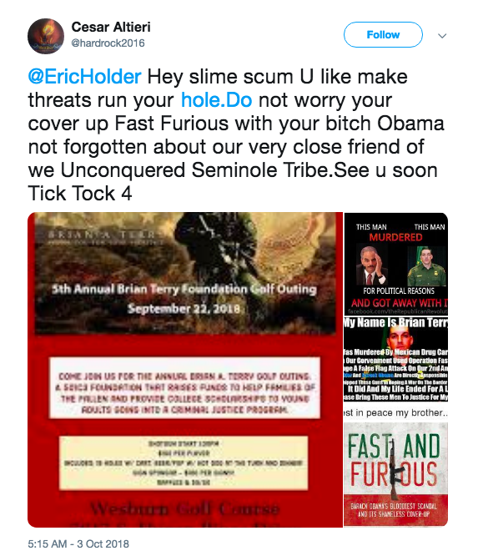Click the 'rest in peace my brother' caption
Viewport: 478px width, 556px height.
click(395, 412)
